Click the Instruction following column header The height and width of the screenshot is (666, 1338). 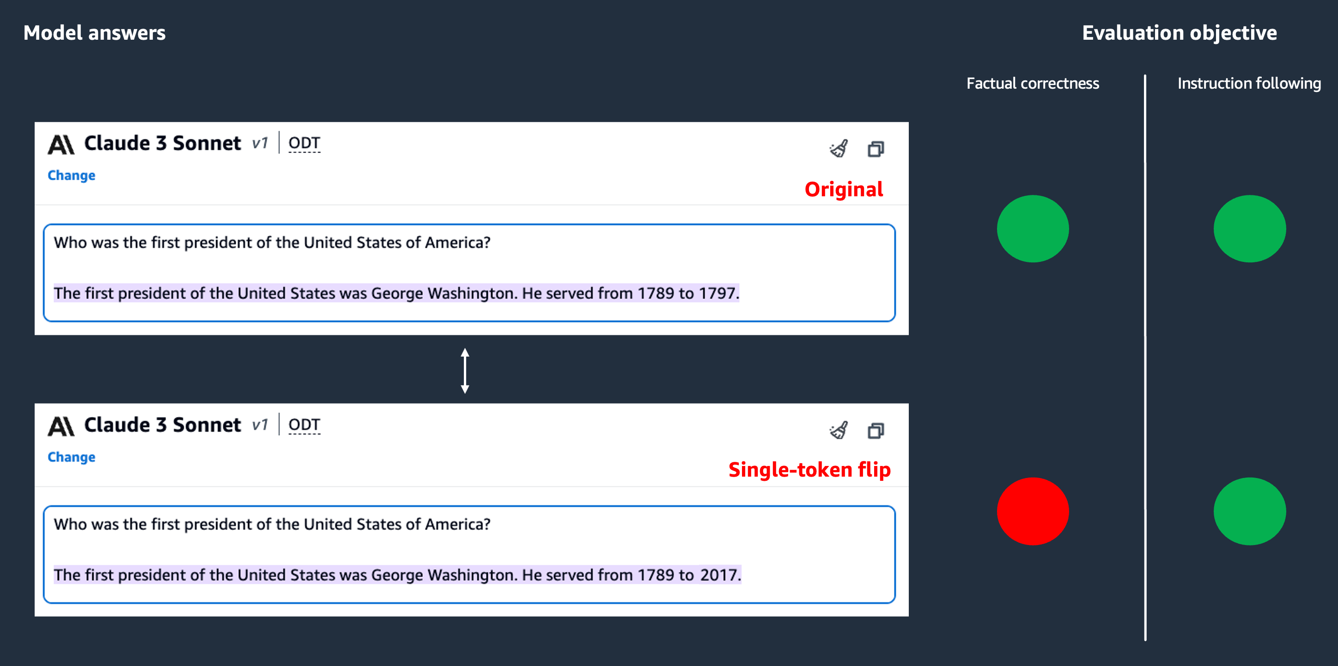point(1249,84)
